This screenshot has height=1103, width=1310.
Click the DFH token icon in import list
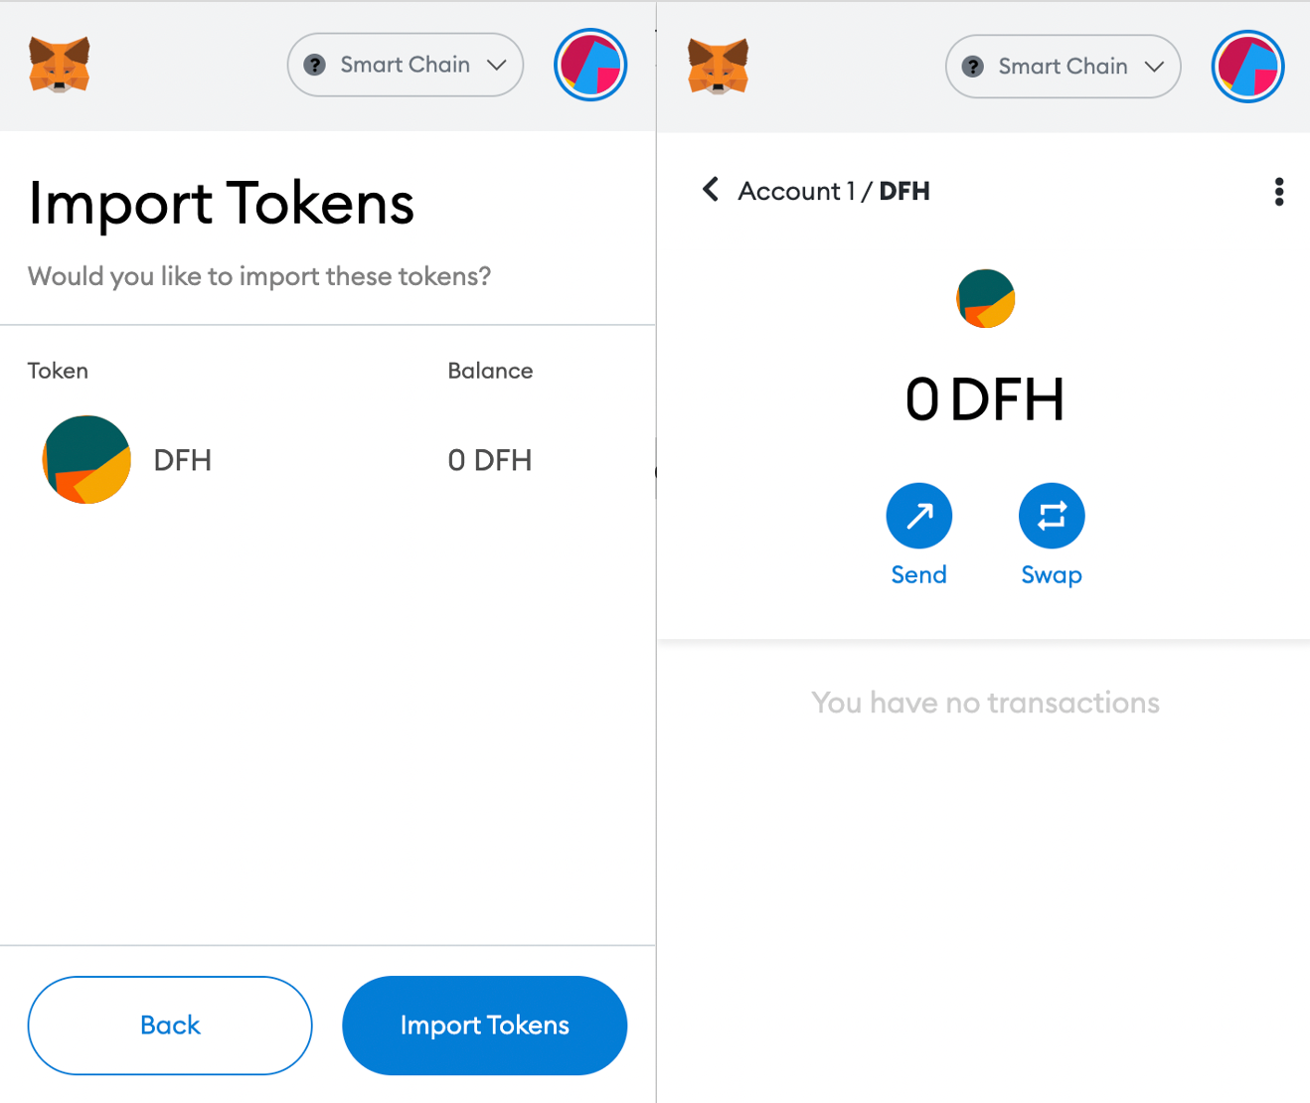(87, 460)
